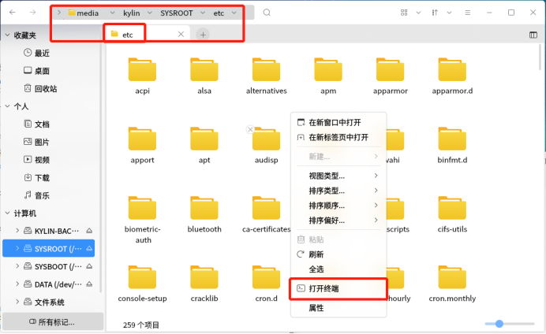Expand the 文件系统 tree node
The height and width of the screenshot is (334, 546).
(x=17, y=302)
